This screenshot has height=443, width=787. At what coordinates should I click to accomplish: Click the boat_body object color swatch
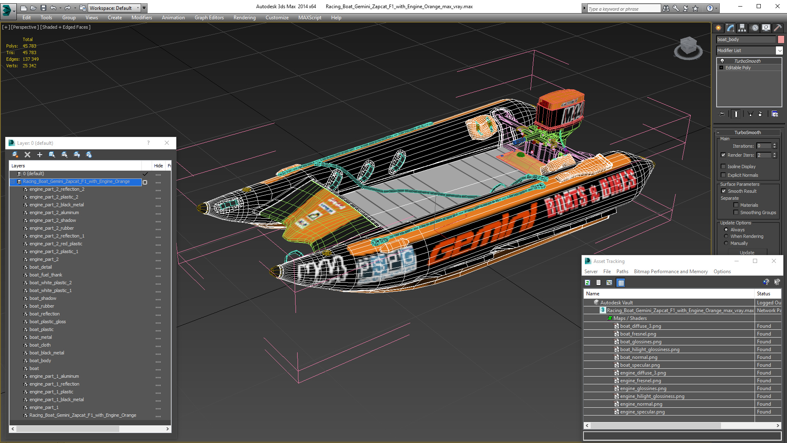(781, 39)
